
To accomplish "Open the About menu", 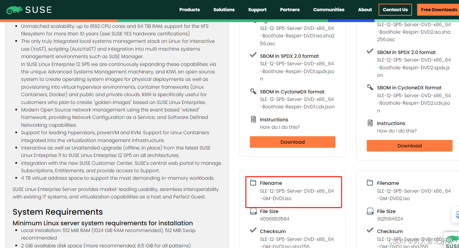I will [365, 10].
